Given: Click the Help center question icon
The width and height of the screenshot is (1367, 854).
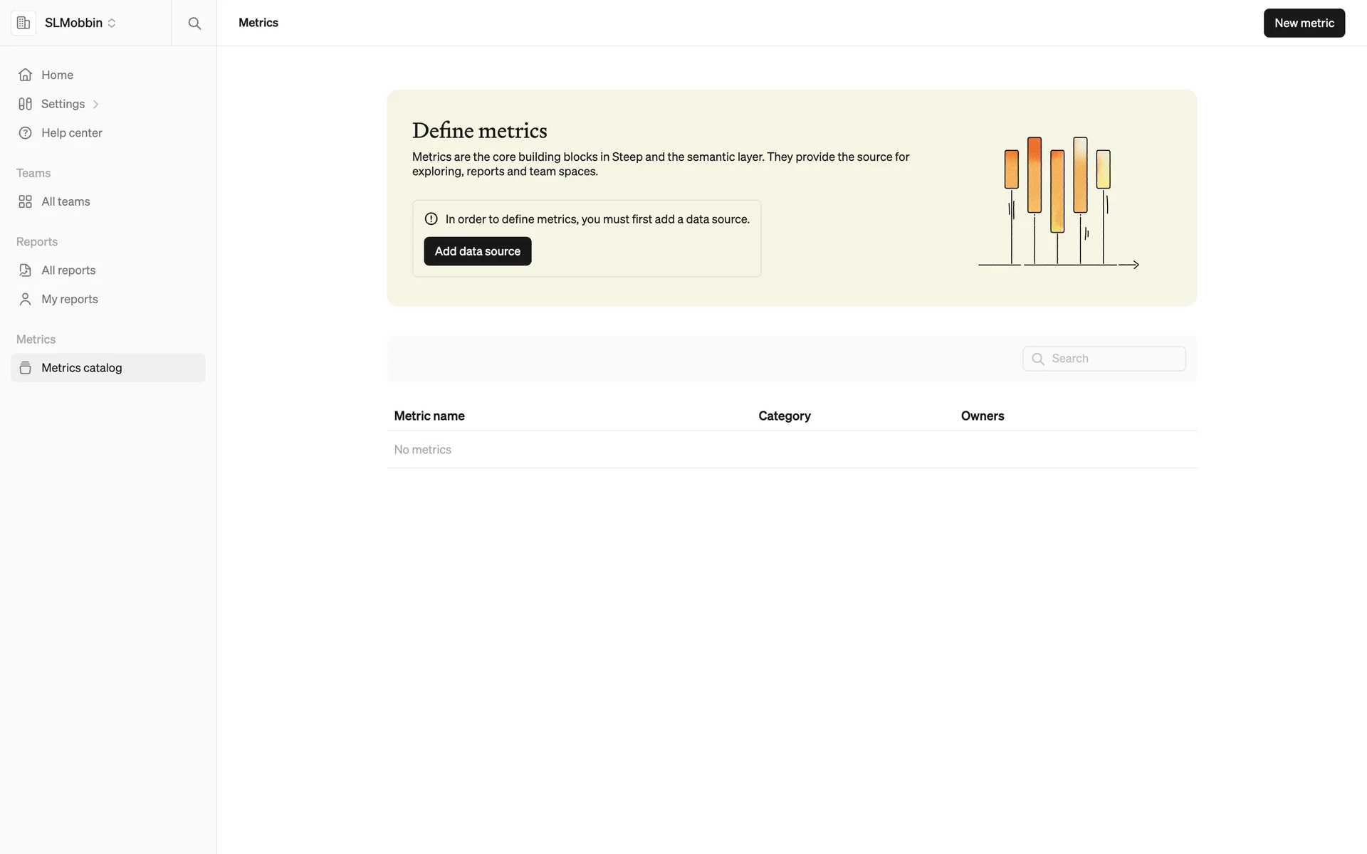Looking at the screenshot, I should coord(26,133).
